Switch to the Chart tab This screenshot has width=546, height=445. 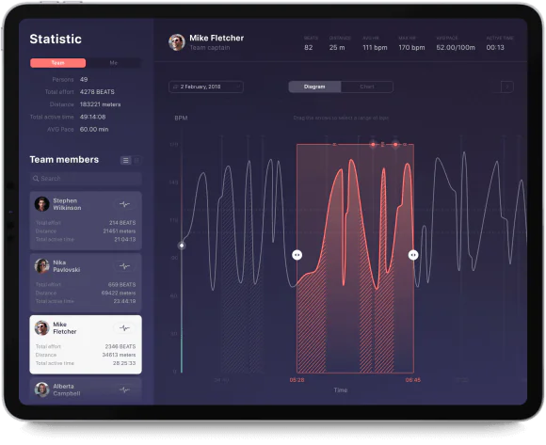(367, 87)
